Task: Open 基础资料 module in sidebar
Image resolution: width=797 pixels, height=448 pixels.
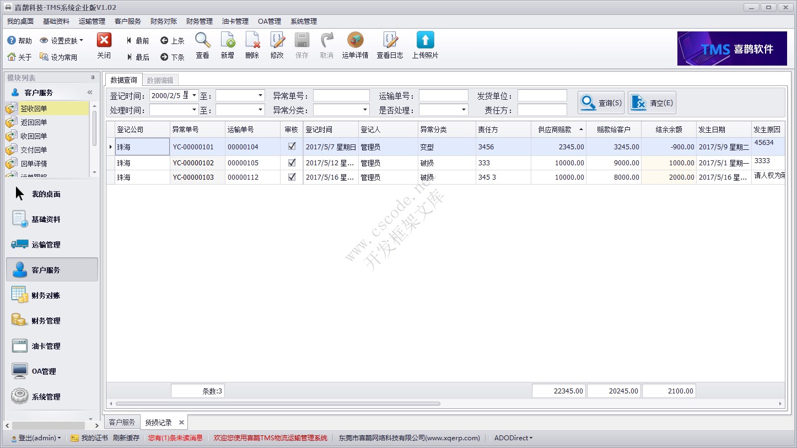Action: point(52,219)
